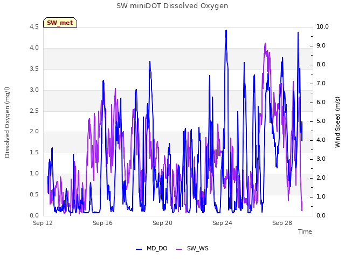This screenshot has width=345, height=259.
Task: Click the 3.0 wind speed tick label
Action: (321, 159)
